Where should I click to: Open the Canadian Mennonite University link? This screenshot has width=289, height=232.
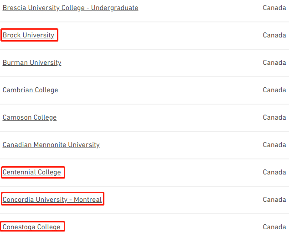[51, 145]
